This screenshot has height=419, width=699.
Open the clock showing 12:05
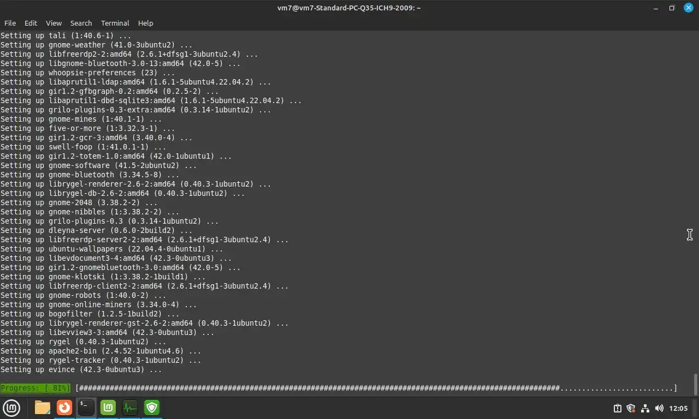(678, 408)
